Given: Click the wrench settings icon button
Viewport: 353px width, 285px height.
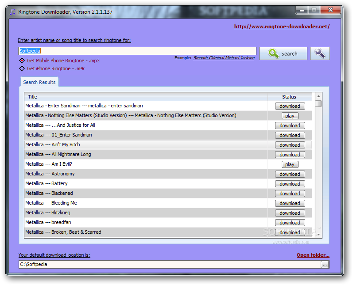Looking at the screenshot, I should [320, 53].
